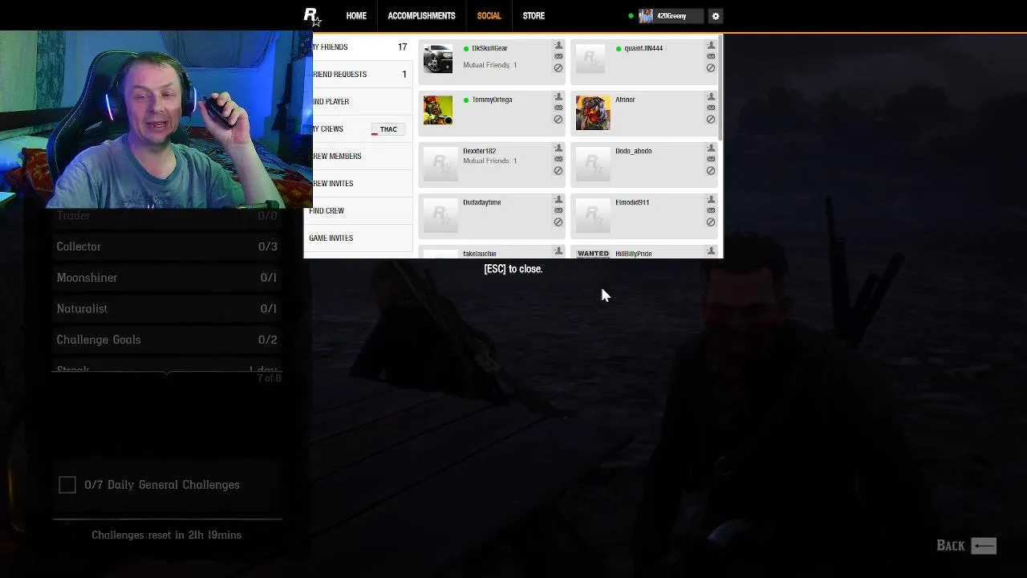Send message to DkSkullGear
1027x578 pixels.
pyautogui.click(x=558, y=56)
